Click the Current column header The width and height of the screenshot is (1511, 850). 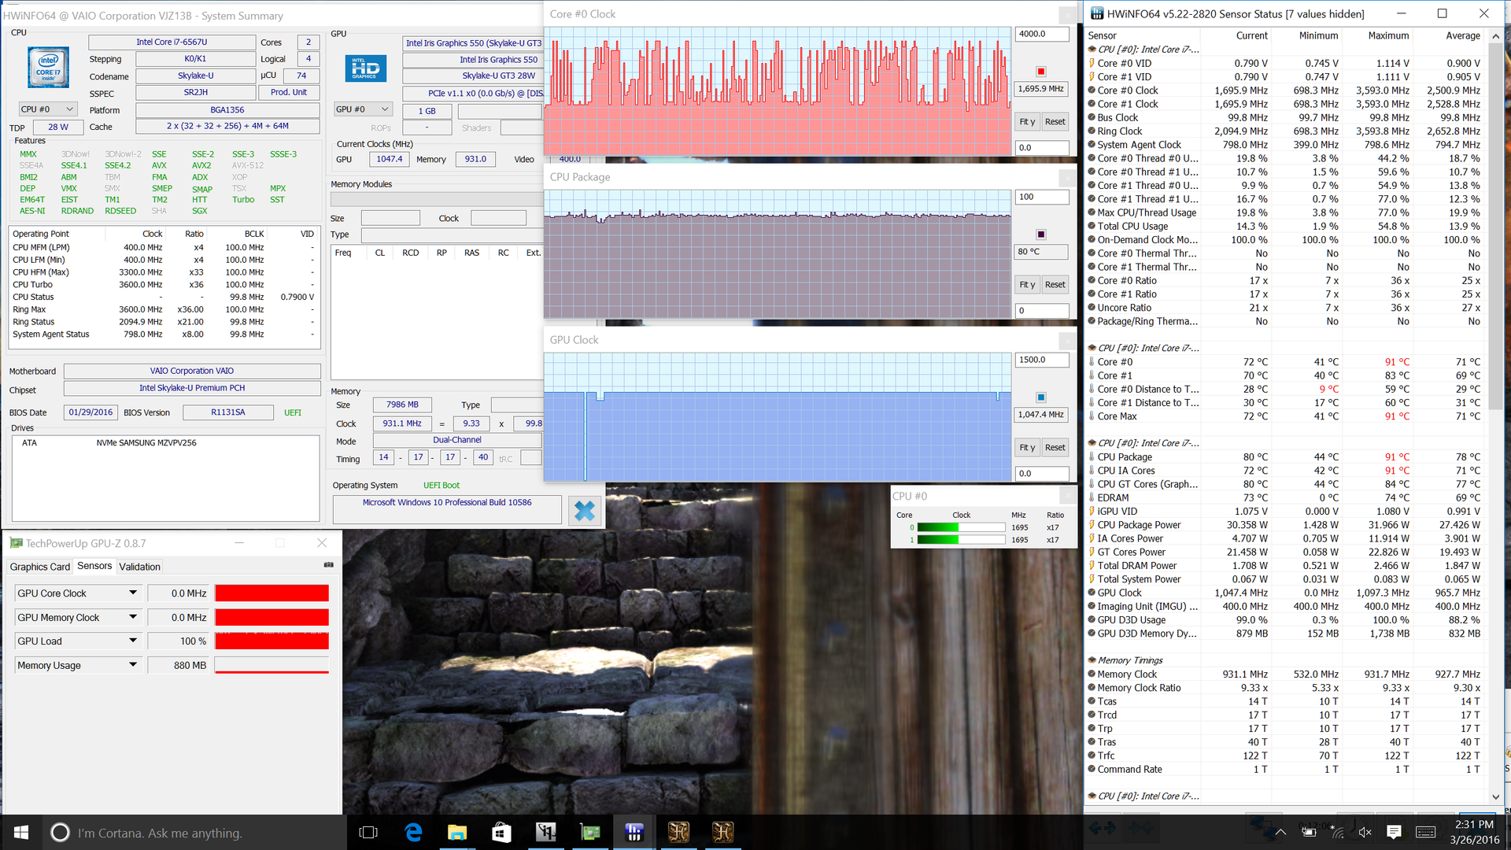point(1251,35)
